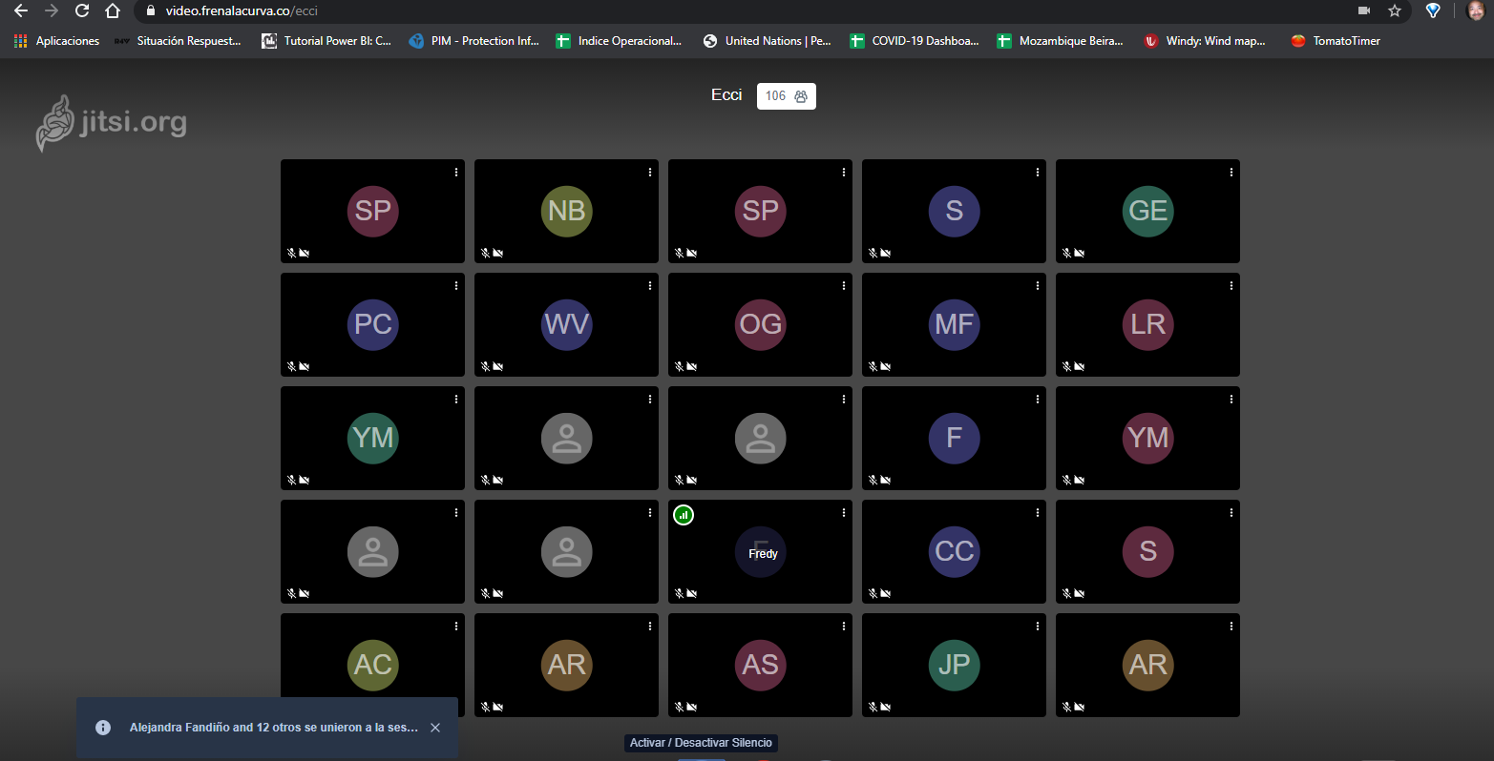Open the TomatoTimer bookmark
The image size is (1494, 761).
pyautogui.click(x=1336, y=41)
